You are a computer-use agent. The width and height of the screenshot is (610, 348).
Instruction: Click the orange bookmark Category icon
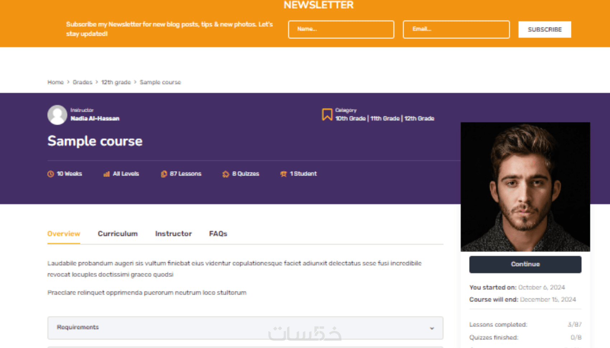(327, 114)
